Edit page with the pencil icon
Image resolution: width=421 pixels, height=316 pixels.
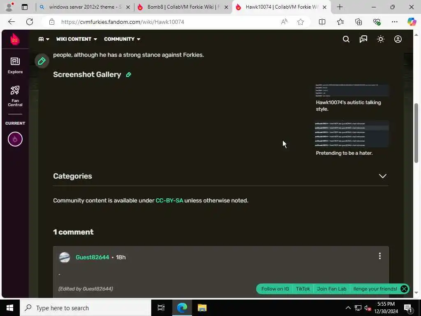tap(42, 61)
